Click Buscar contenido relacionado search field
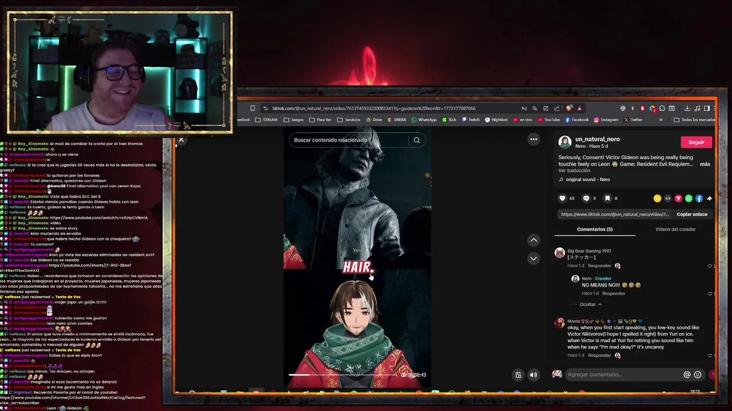Image resolution: width=732 pixels, height=411 pixels. click(350, 140)
